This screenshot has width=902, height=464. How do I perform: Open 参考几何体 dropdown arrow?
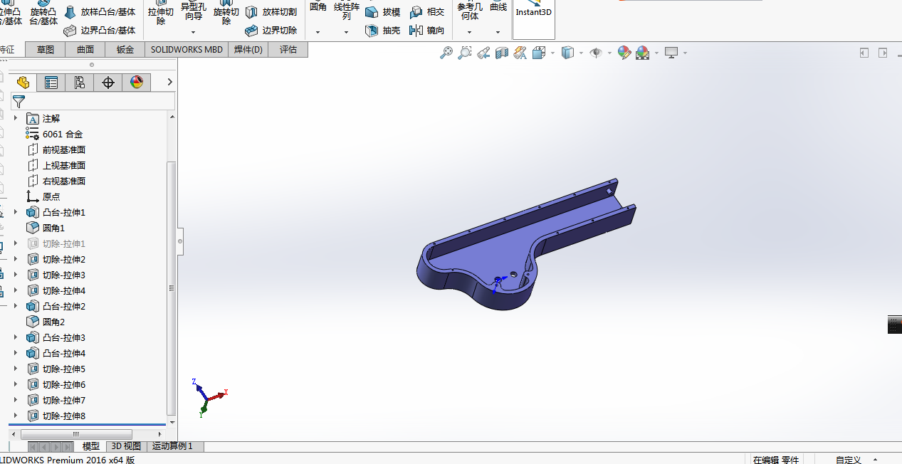469,32
